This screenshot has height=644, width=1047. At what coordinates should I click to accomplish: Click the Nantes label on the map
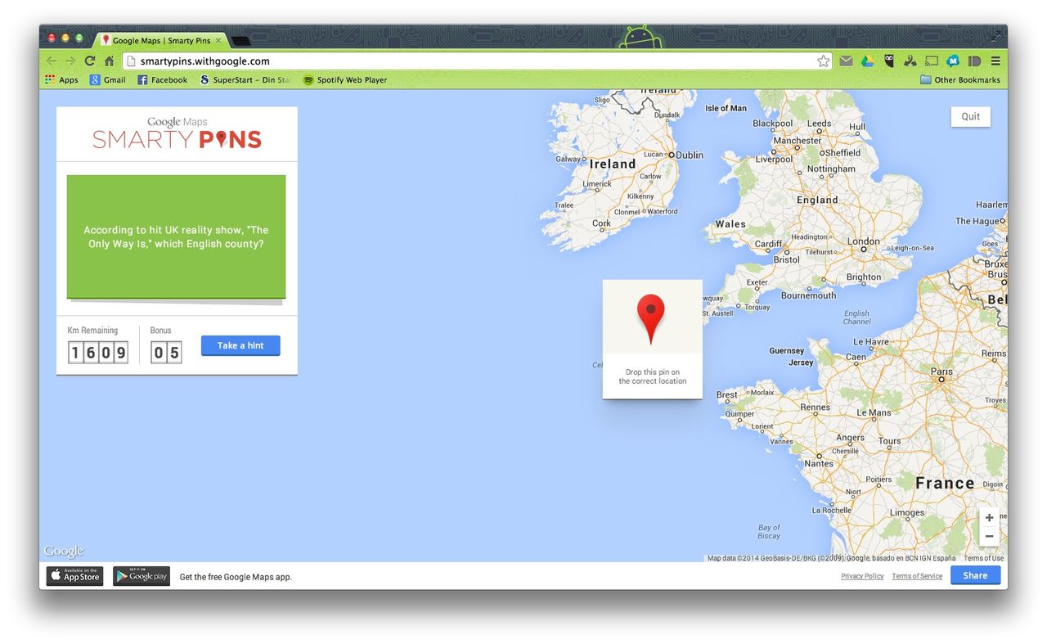[819, 463]
